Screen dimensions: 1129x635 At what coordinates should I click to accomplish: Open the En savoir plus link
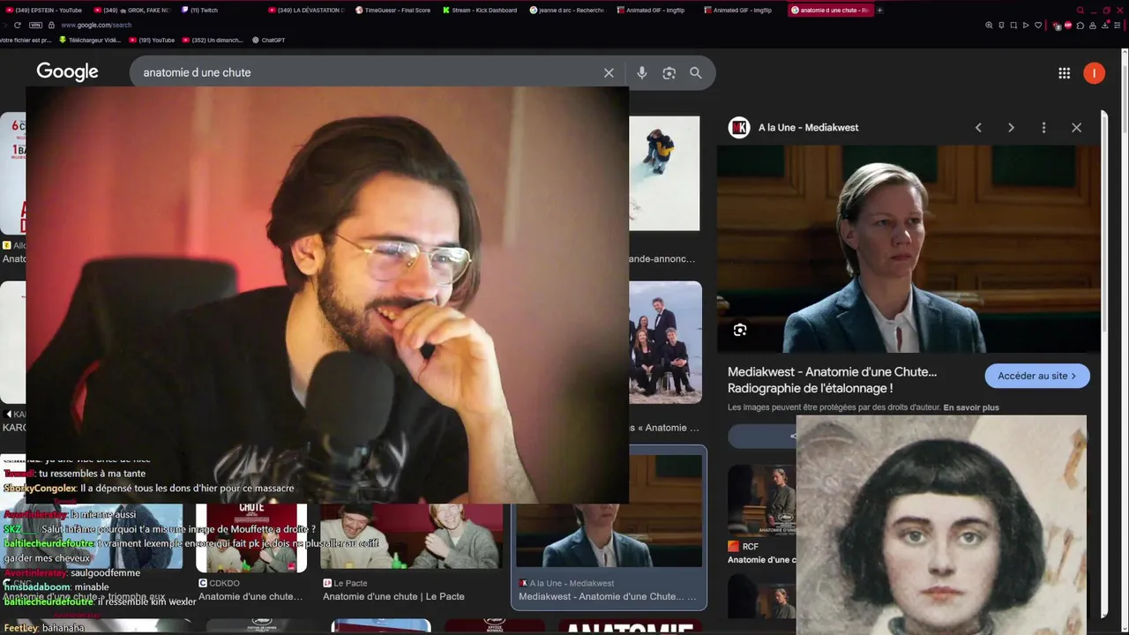[x=971, y=407]
